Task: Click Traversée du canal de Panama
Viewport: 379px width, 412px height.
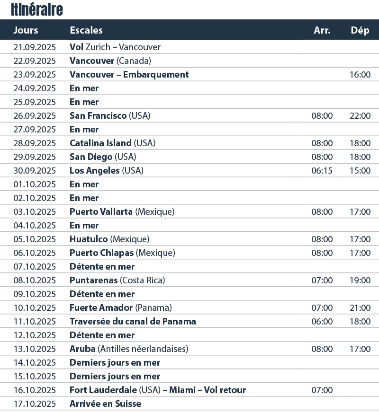Action: tap(133, 321)
